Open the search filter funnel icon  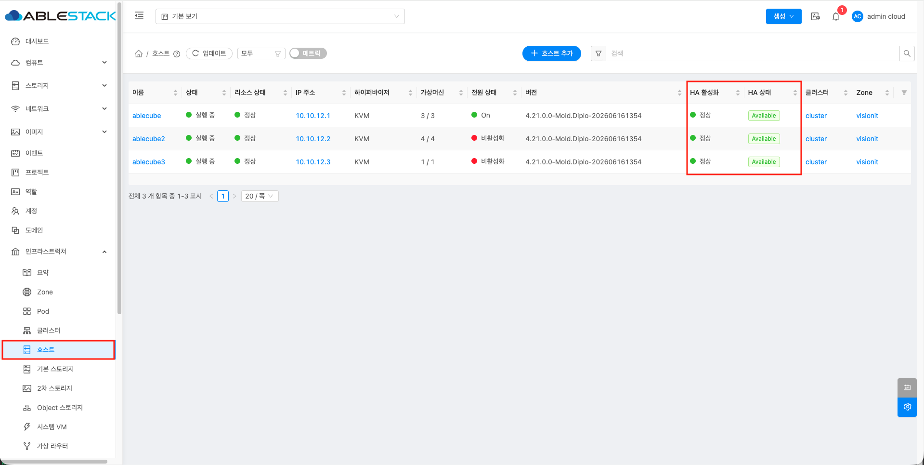(599, 53)
